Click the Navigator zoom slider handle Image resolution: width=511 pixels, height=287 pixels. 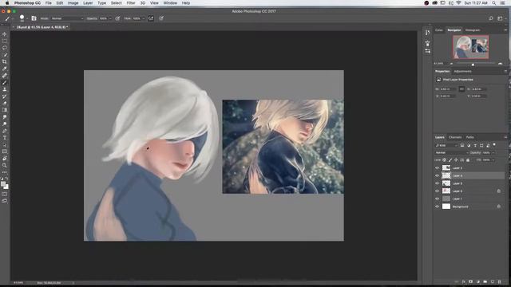tap(473, 64)
